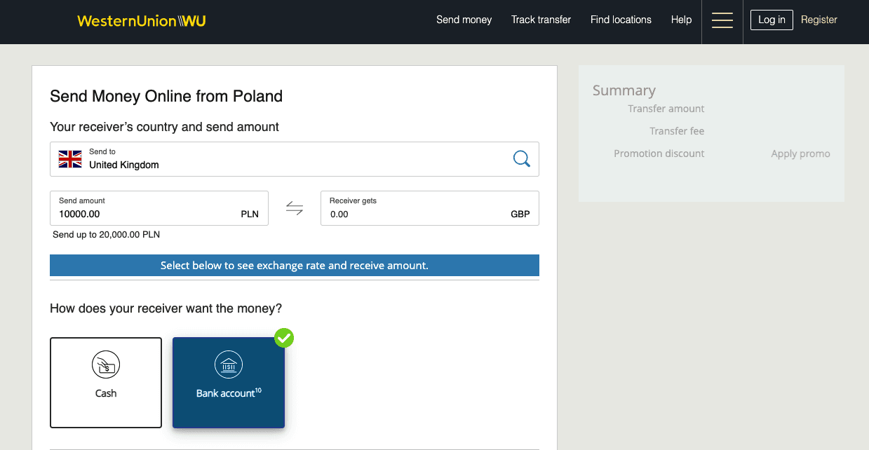Open Track transfer in navigation
This screenshot has height=450, width=869.
541,20
